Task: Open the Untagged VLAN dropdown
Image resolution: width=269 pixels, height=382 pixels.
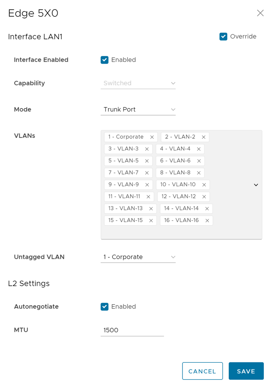Action: click(138, 257)
